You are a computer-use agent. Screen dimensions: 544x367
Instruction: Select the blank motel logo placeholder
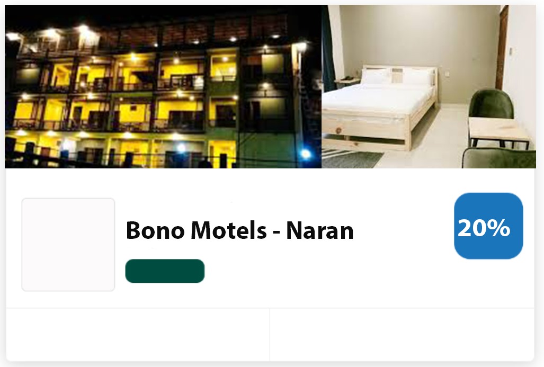point(68,245)
